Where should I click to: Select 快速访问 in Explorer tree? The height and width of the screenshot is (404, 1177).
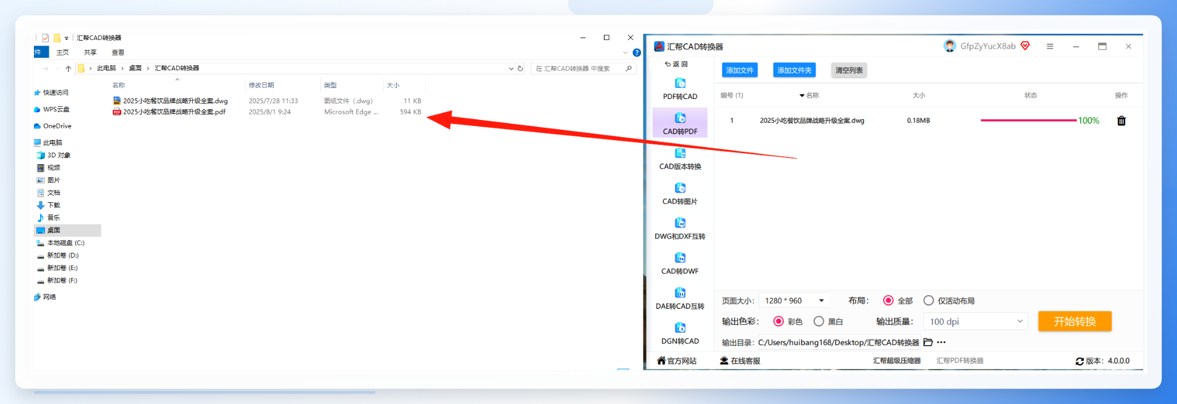[52, 93]
